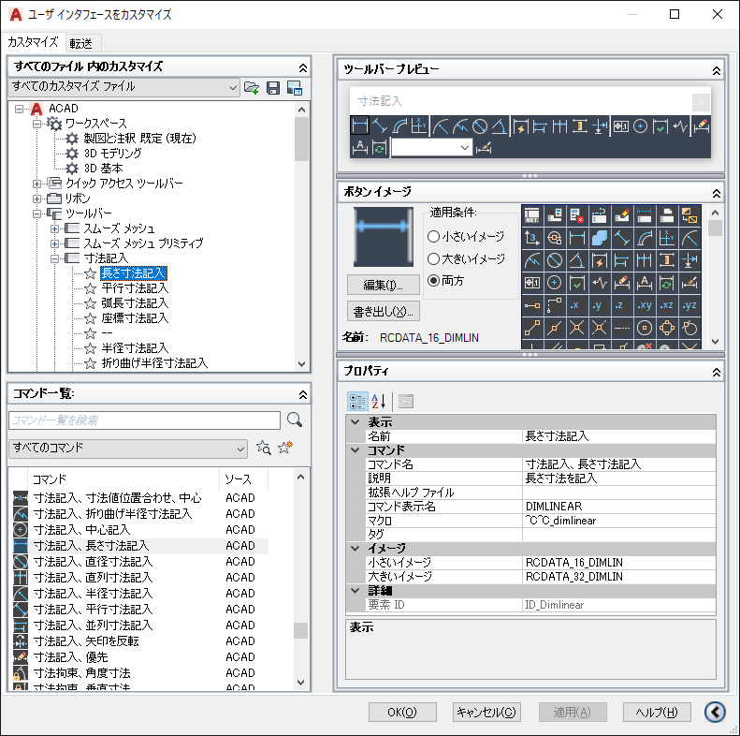Click the find command or text icon
The height and width of the screenshot is (736, 740).
[263, 448]
